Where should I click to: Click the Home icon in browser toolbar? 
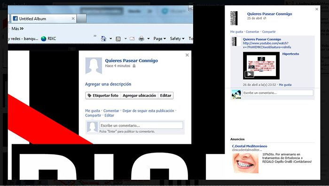(x=103, y=39)
